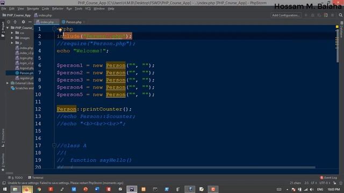Select Scratches and Consoles node
344x193 pixels.
[x=22, y=88]
